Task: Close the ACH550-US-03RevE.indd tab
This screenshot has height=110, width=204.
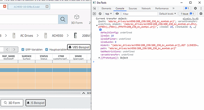Action: click(x=47, y=7)
